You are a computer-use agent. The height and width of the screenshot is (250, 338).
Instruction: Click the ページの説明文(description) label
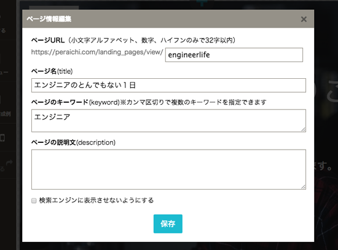pyautogui.click(x=74, y=142)
